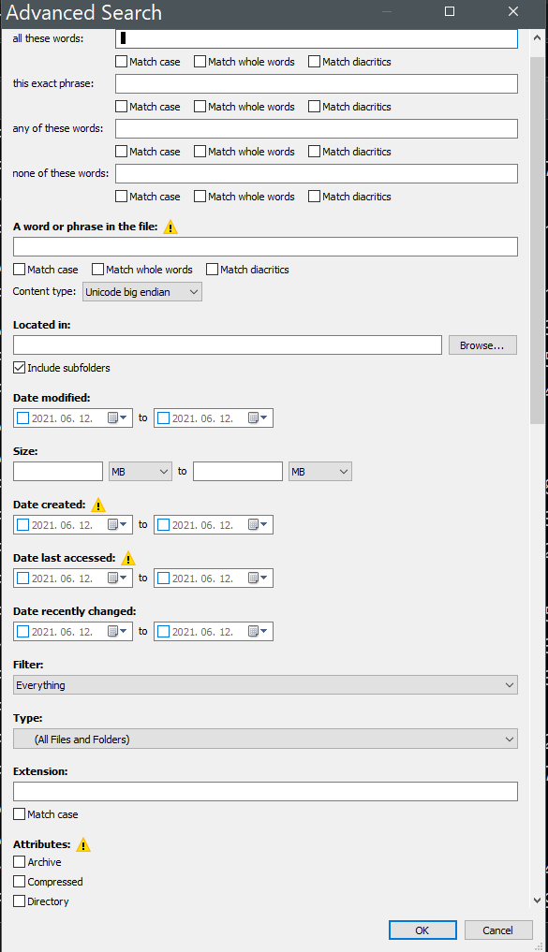Image resolution: width=548 pixels, height=952 pixels.
Task: Open first Size unit MB dropdown
Action: click(x=140, y=471)
